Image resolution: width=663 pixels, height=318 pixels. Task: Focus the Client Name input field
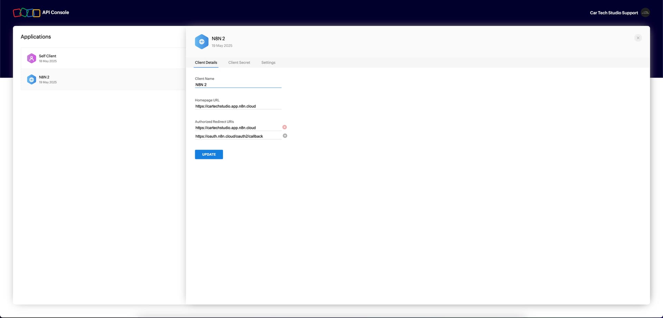(238, 85)
